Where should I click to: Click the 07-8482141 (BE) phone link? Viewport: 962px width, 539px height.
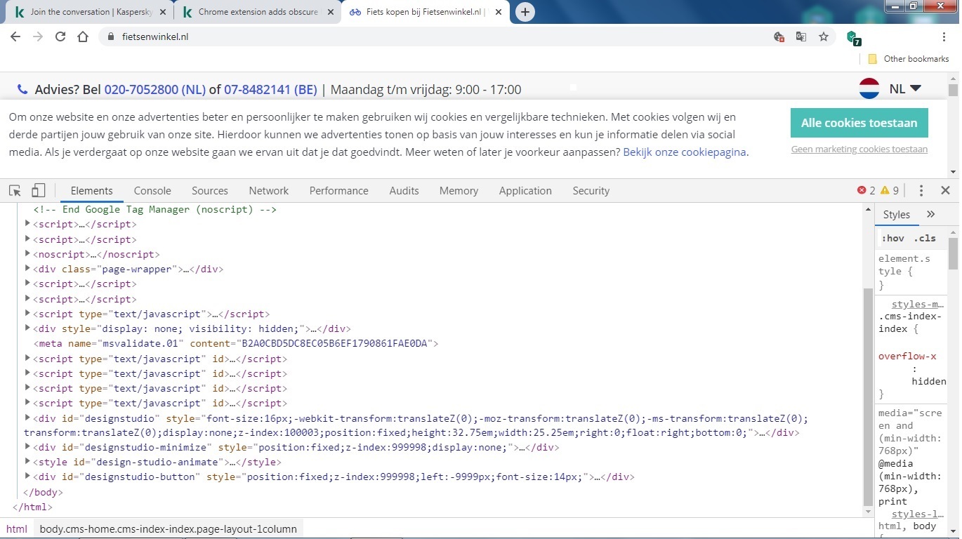pyautogui.click(x=270, y=89)
